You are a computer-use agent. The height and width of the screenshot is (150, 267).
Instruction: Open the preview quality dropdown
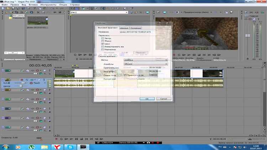(211, 12)
